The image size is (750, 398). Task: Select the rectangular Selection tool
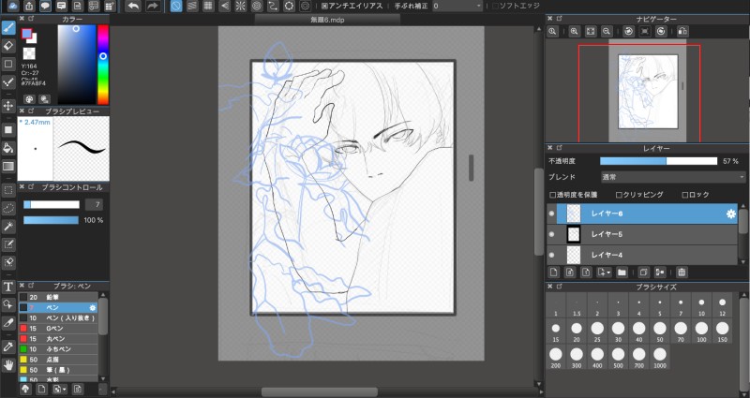pos(8,190)
